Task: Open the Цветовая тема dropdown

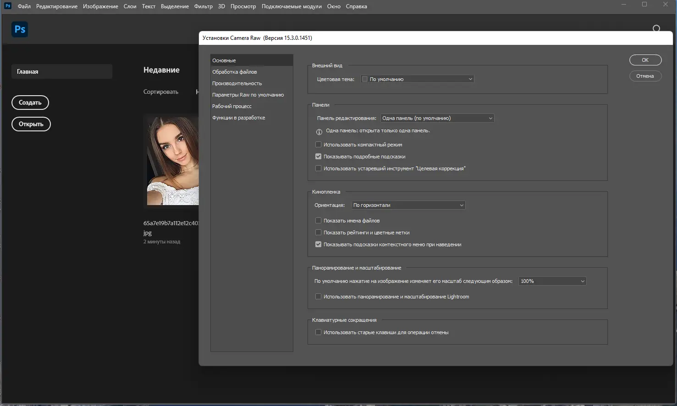Action: click(x=417, y=79)
